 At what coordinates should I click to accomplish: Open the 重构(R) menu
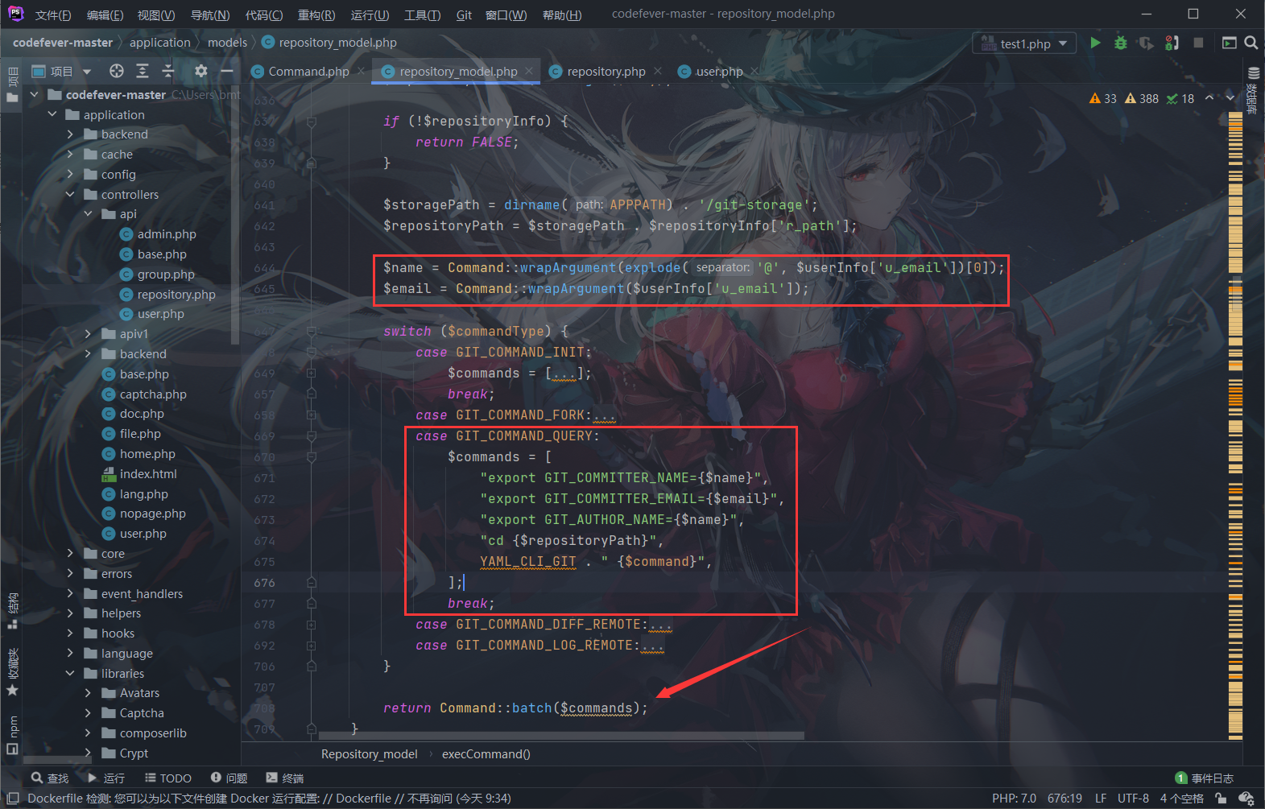316,14
